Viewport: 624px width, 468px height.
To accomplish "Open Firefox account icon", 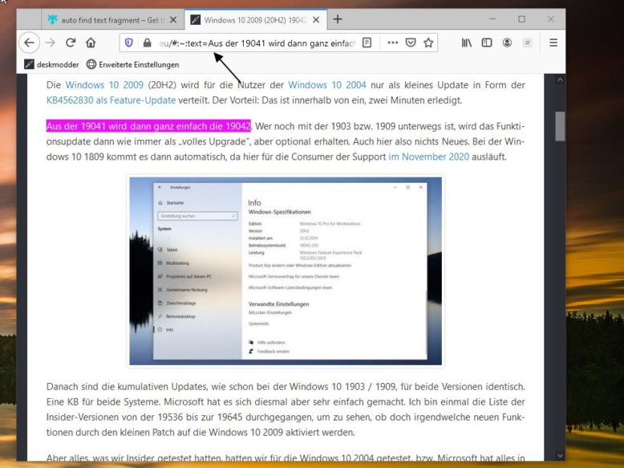I will click(507, 43).
